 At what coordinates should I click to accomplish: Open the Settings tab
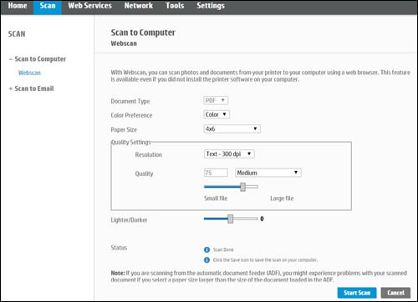click(x=211, y=6)
